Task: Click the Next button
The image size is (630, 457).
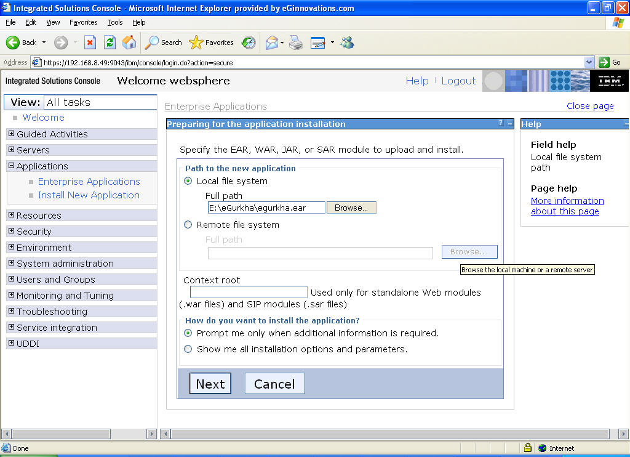Action: [x=210, y=383]
